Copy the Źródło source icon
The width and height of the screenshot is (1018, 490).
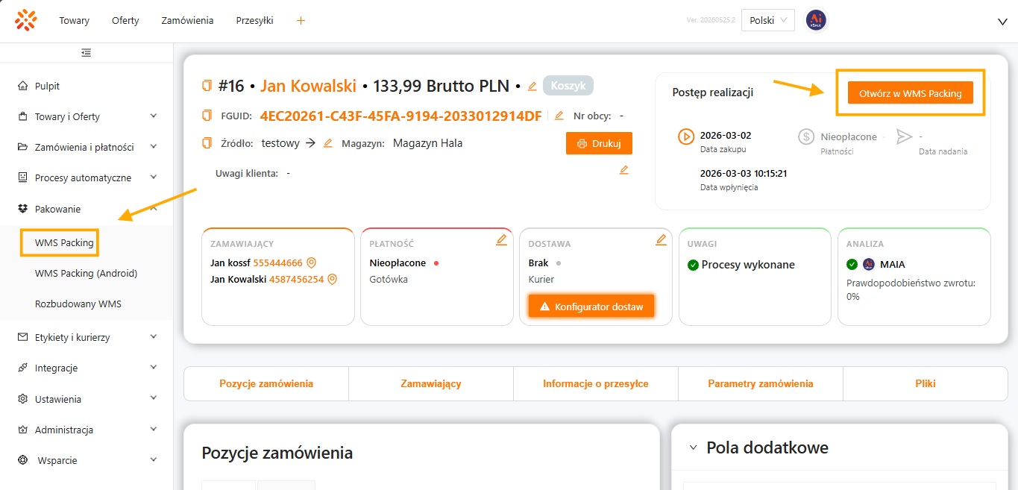pos(207,143)
